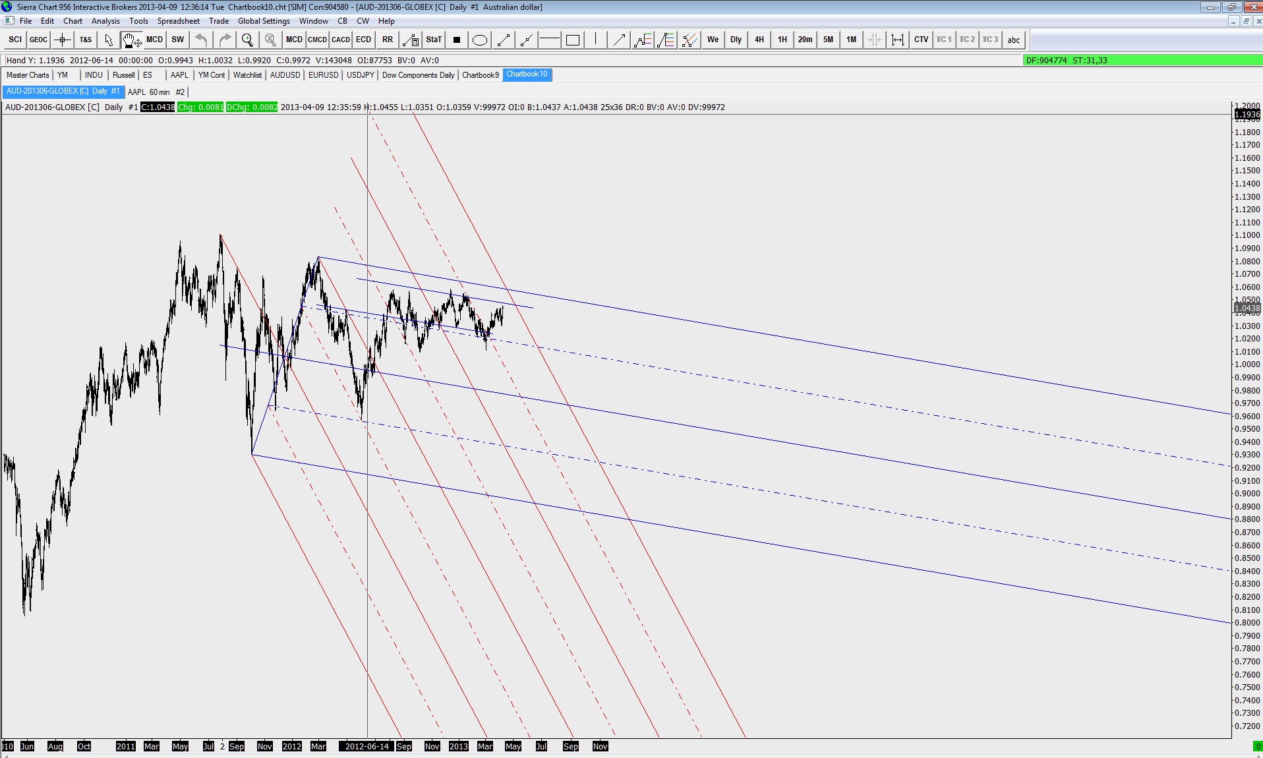Click the StaT toolbar button

point(434,40)
